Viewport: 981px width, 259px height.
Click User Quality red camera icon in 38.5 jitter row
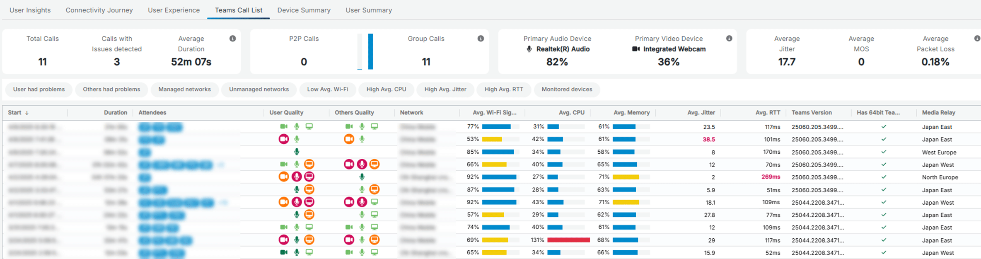click(x=284, y=139)
